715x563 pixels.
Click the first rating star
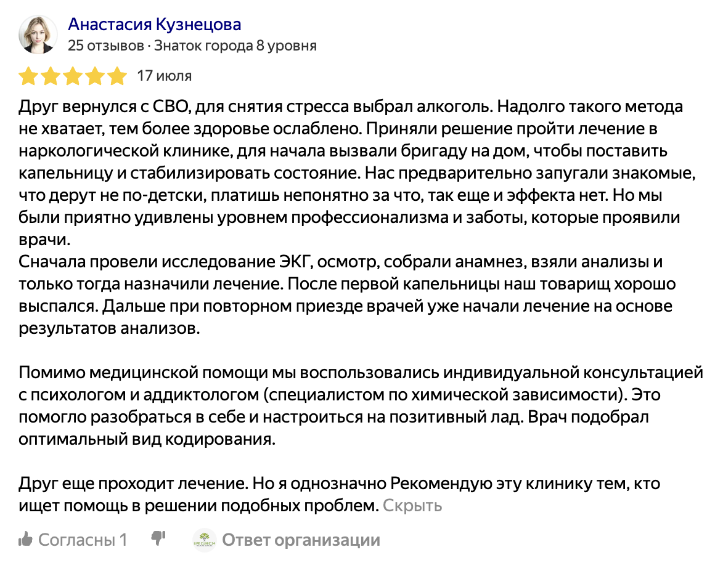[x=28, y=76]
